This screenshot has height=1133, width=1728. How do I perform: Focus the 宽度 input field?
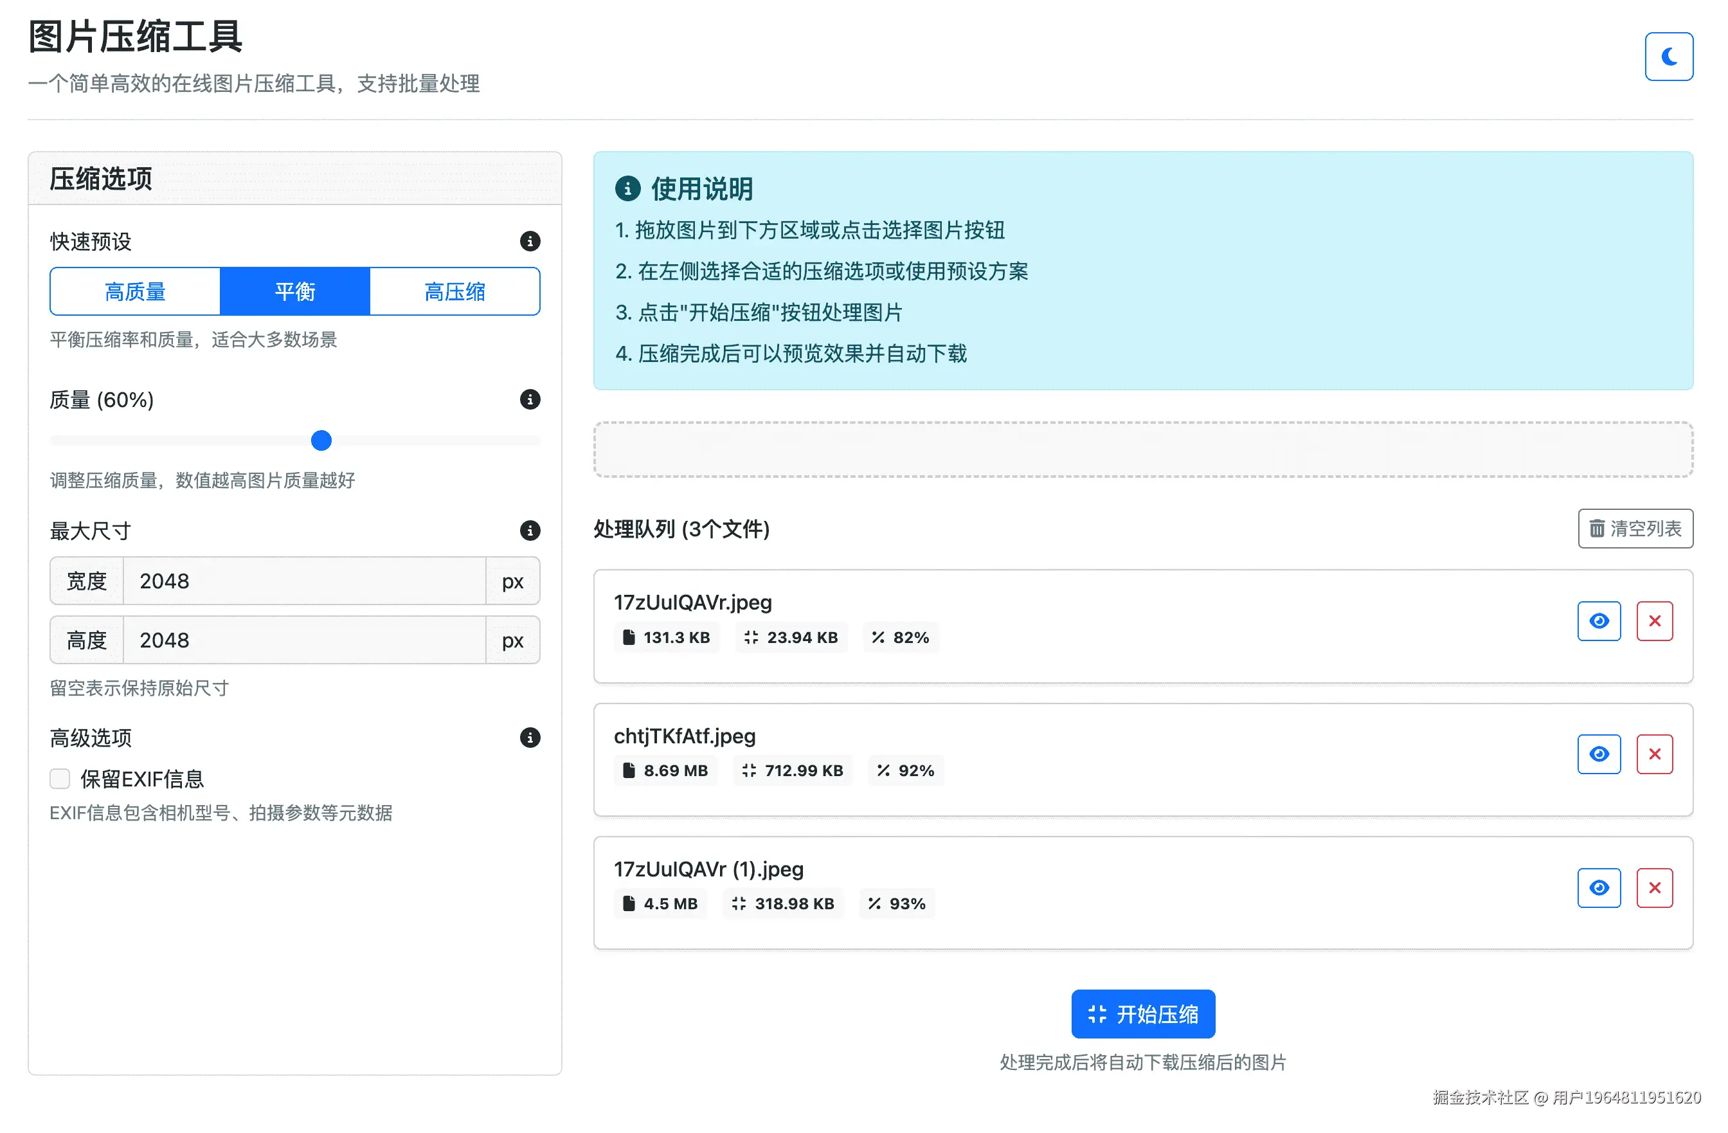[x=303, y=581]
